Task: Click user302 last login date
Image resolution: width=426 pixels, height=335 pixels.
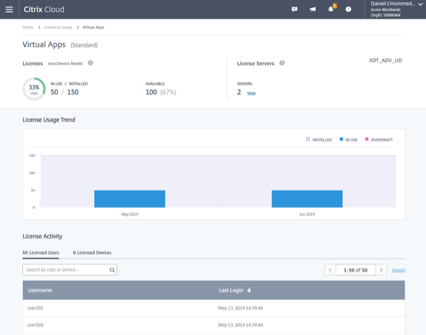Action: pos(241,325)
